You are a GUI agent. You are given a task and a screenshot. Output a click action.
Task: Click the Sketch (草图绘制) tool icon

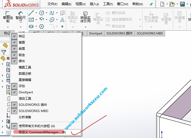point(8,17)
